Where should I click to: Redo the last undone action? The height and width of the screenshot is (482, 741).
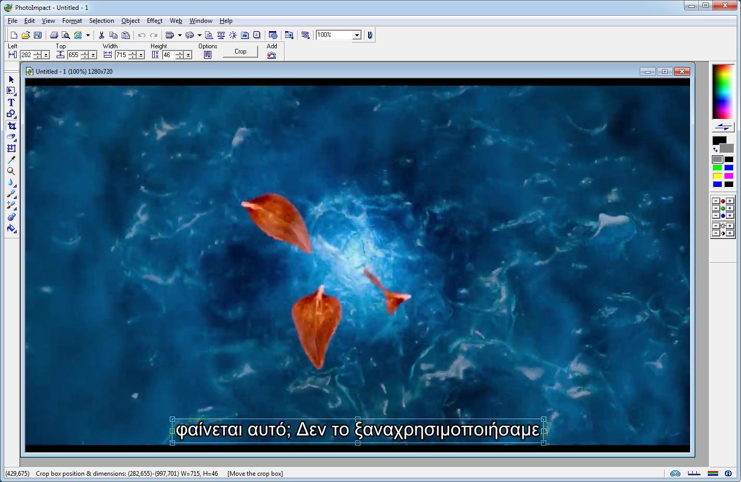(x=154, y=35)
